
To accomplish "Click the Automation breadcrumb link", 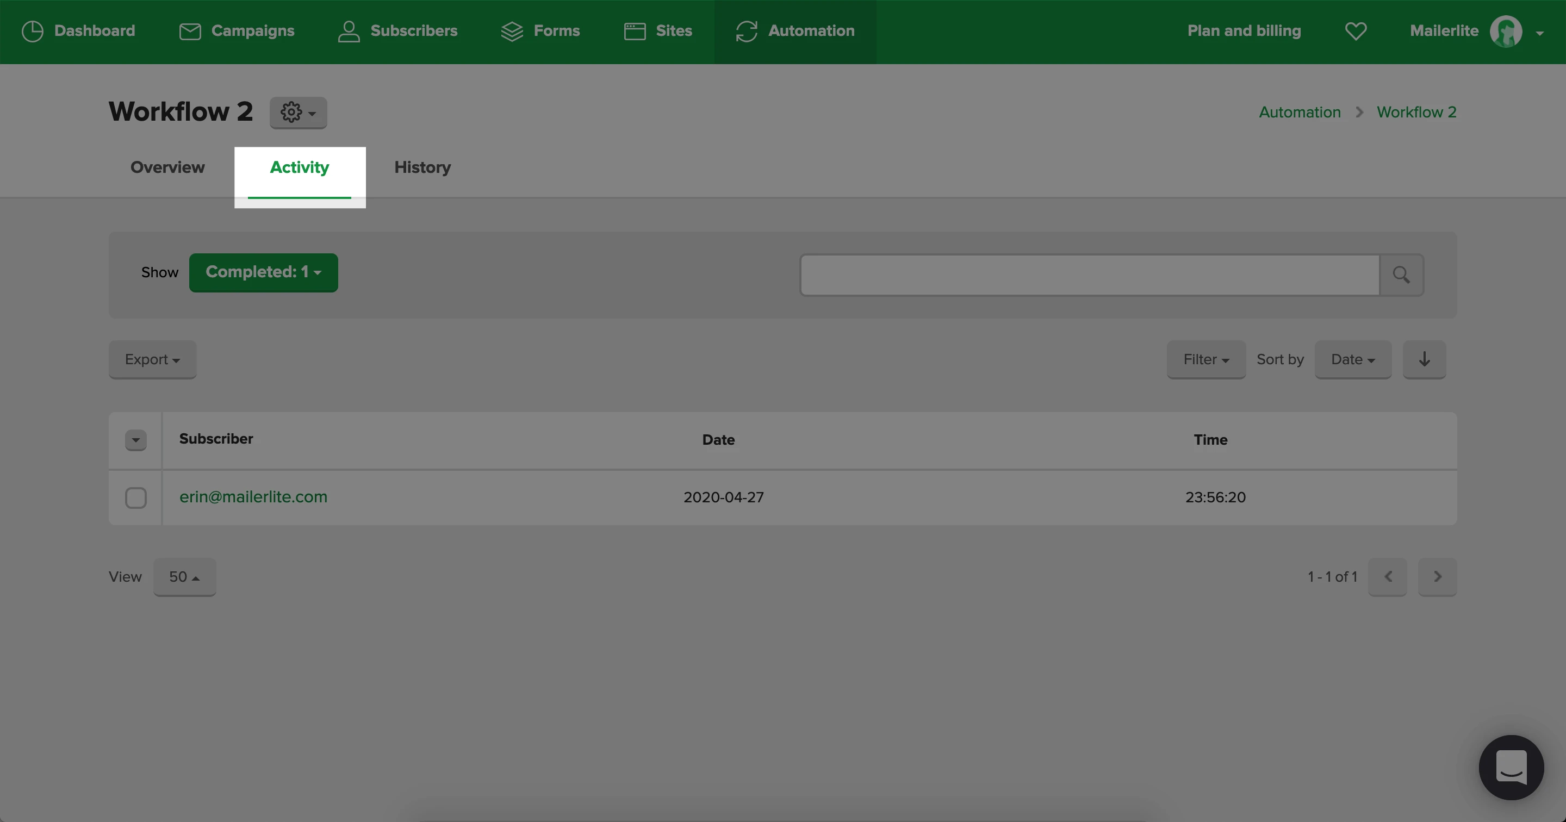I will pos(1299,113).
